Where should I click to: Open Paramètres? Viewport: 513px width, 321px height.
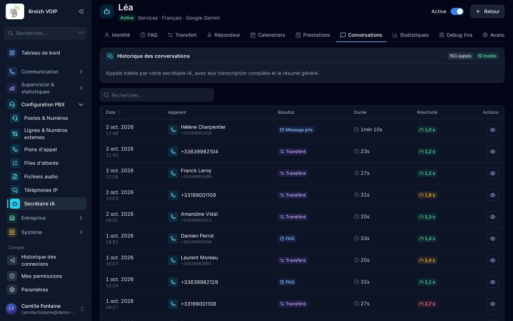[45, 290]
